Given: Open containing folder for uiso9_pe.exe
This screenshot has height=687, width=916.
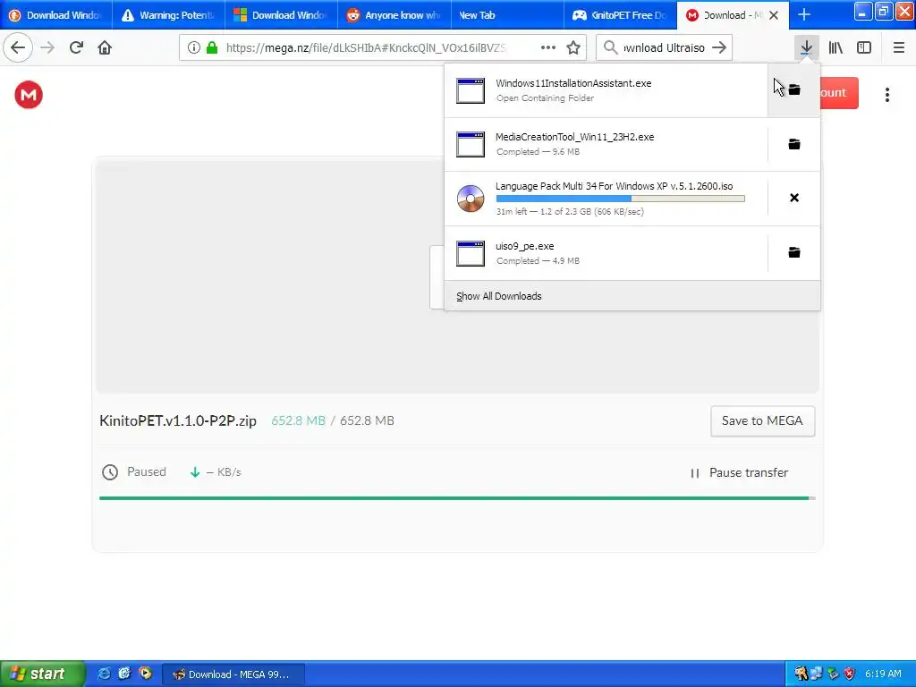Looking at the screenshot, I should coord(794,252).
